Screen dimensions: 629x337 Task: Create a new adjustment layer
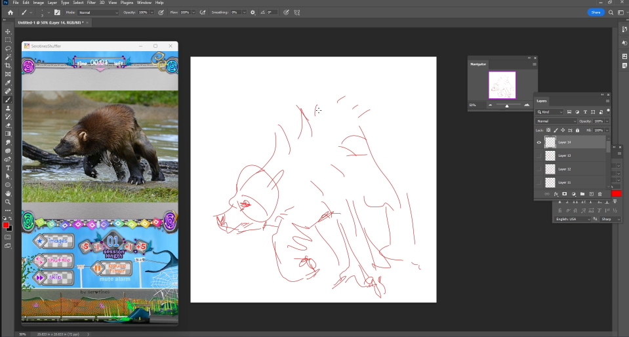(x=574, y=194)
